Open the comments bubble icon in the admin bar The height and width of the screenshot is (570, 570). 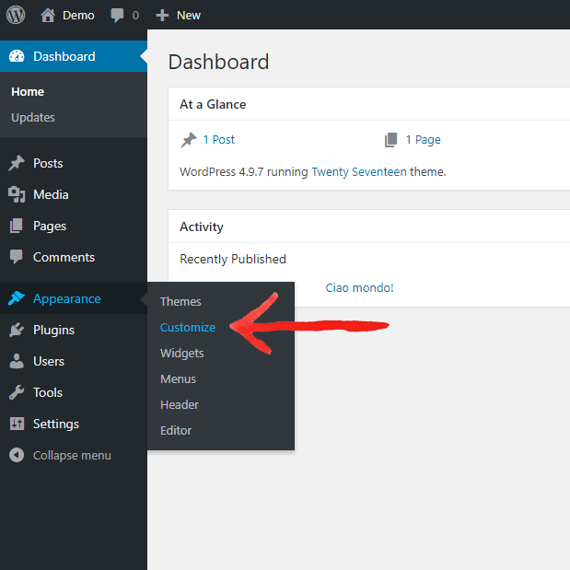[x=117, y=16]
